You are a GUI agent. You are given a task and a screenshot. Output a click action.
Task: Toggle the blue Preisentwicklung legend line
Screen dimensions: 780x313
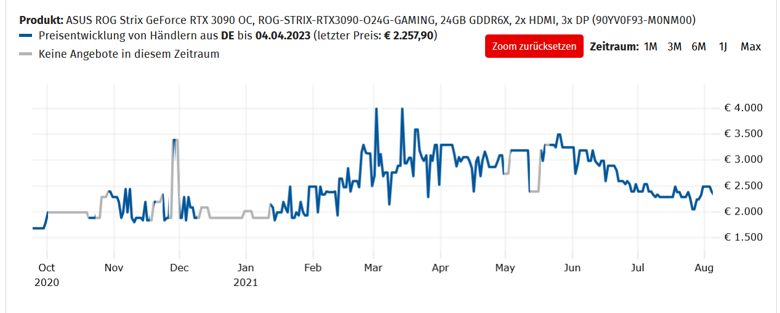click(26, 36)
